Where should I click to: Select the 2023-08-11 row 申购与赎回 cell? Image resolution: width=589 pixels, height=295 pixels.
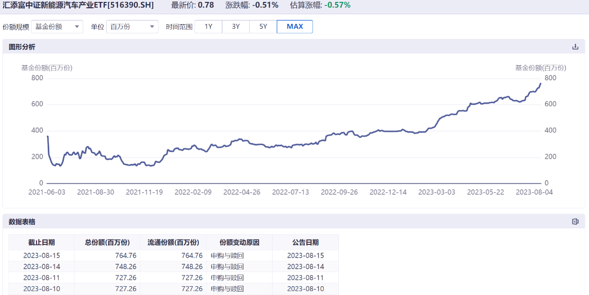(x=227, y=278)
